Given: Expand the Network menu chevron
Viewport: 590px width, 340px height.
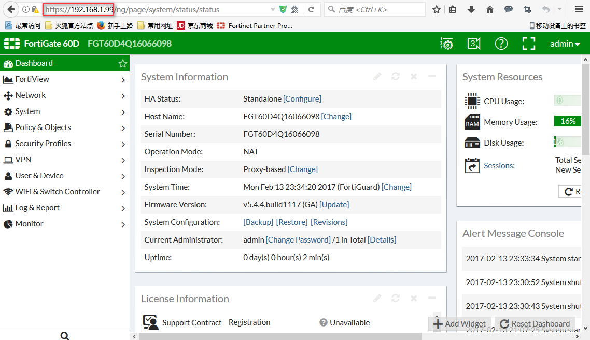Looking at the screenshot, I should 123,96.
